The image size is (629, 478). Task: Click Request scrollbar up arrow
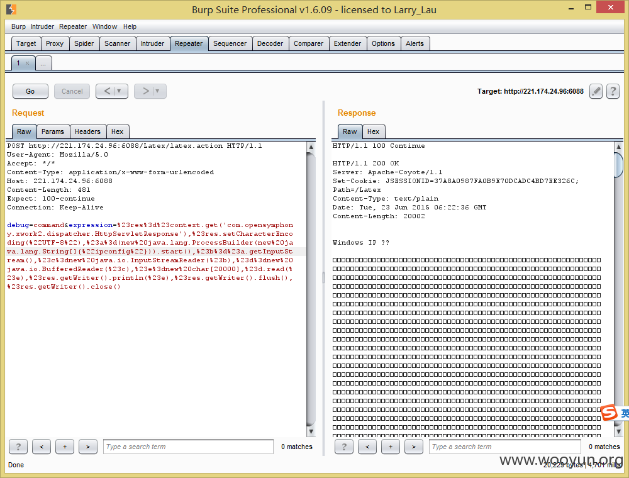[311, 147]
